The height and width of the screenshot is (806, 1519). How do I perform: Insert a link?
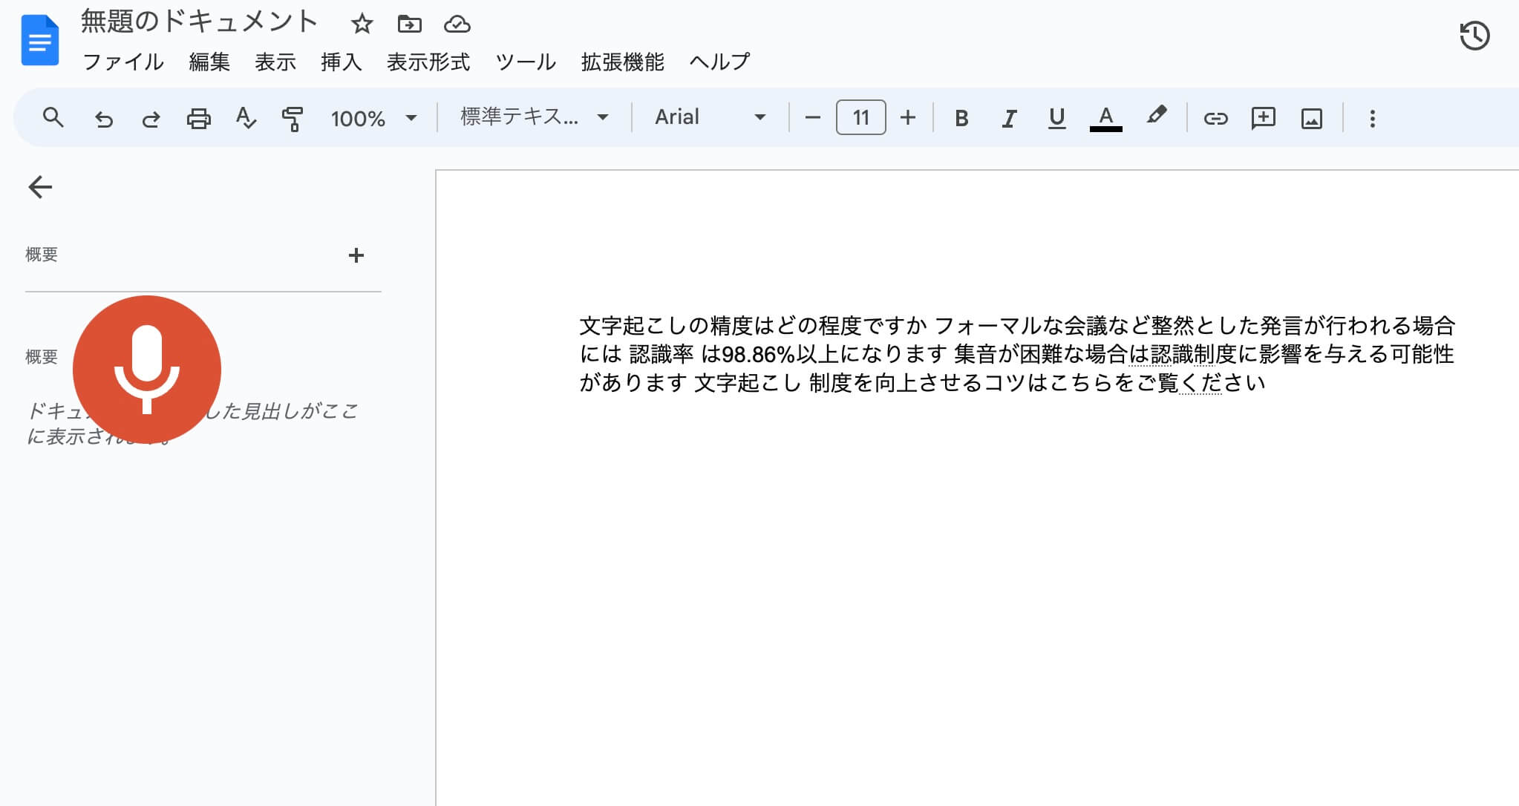[1215, 118]
